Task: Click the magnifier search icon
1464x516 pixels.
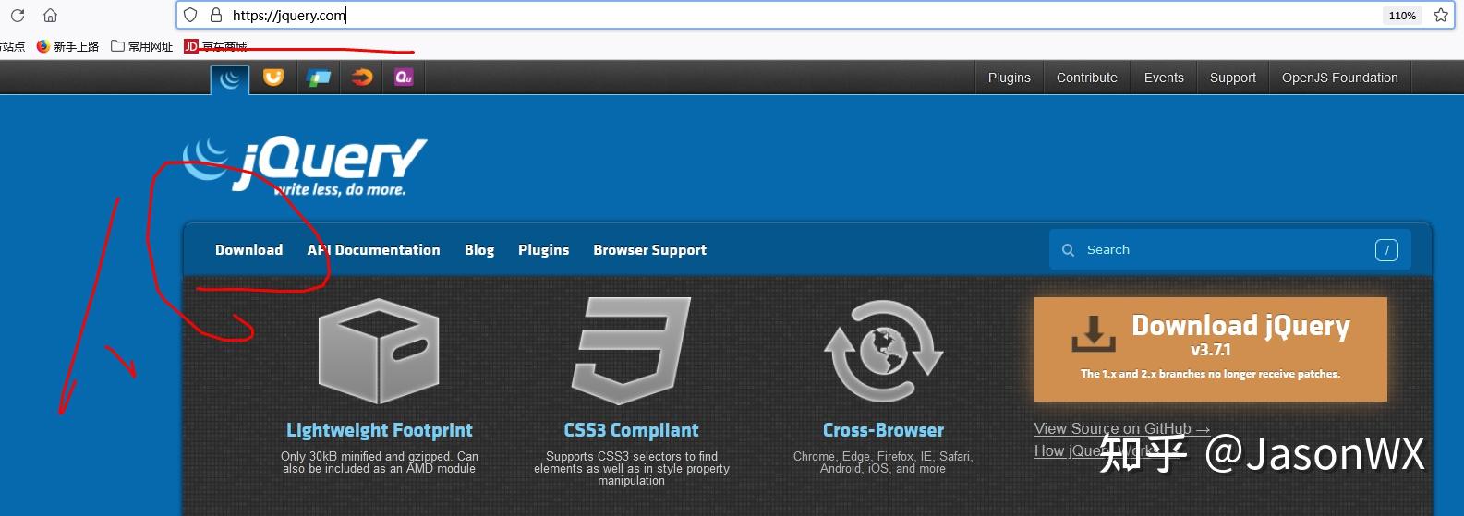Action: [1069, 250]
